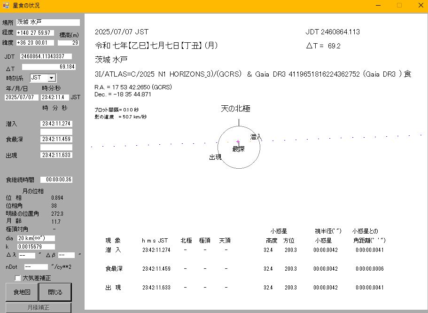Click the nDot input field
The width and height of the screenshot is (428, 313).
[x=36, y=267]
